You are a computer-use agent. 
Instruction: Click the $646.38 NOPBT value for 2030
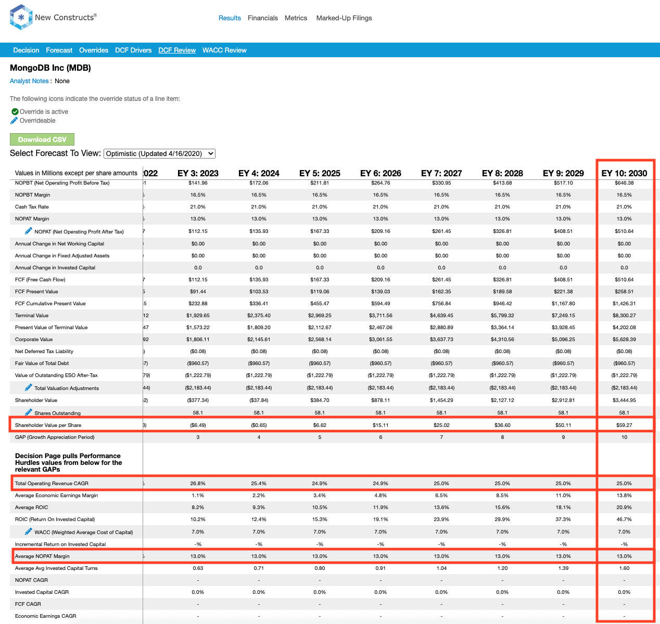pos(624,183)
